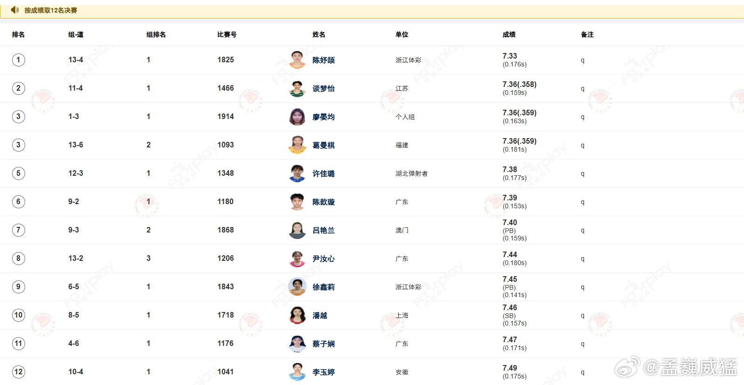Open athlete name link 徐鑫莉

pyautogui.click(x=323, y=287)
